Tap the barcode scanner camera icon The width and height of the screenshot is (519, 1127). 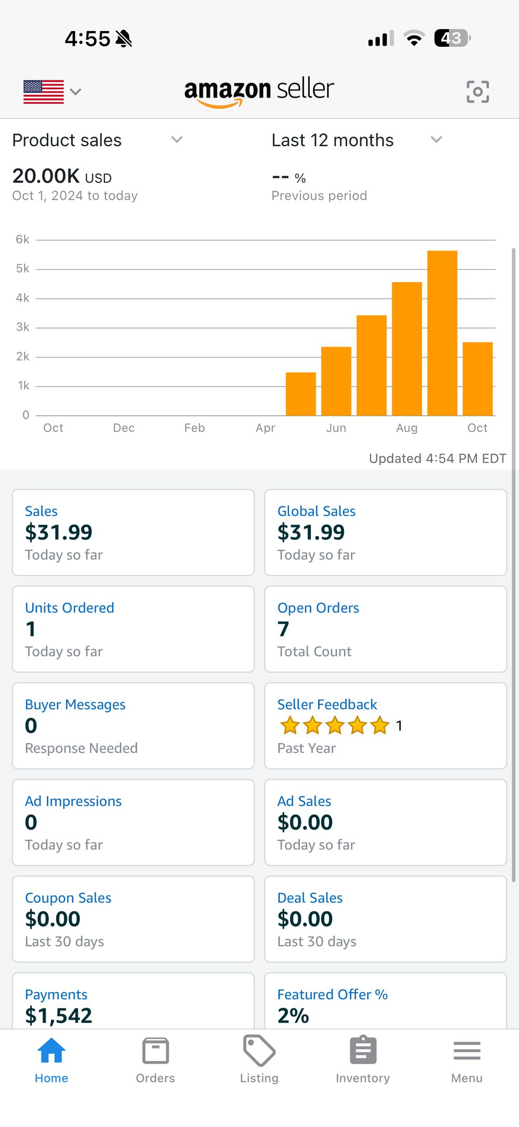tap(477, 92)
